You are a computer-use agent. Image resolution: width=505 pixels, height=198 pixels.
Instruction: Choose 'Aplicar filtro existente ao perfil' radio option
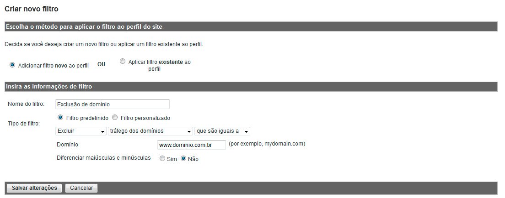(122, 61)
